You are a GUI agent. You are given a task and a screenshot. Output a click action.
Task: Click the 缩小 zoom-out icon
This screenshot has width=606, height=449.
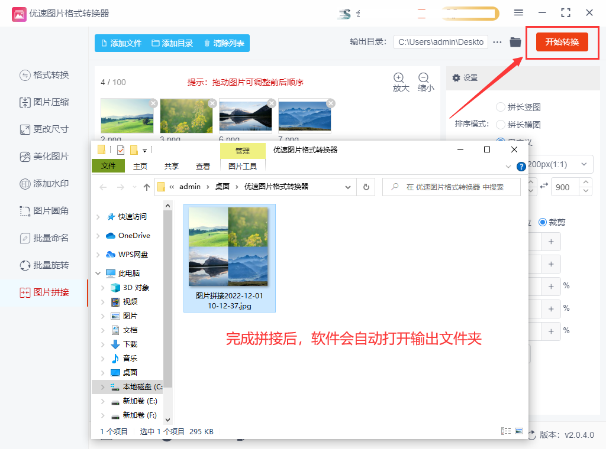(425, 82)
